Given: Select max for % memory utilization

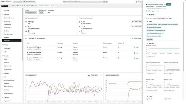Looking at the screenshot, I should tap(136, 26).
